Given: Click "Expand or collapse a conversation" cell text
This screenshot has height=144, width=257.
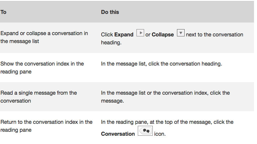Looking at the screenshot, I should pos(44,33).
